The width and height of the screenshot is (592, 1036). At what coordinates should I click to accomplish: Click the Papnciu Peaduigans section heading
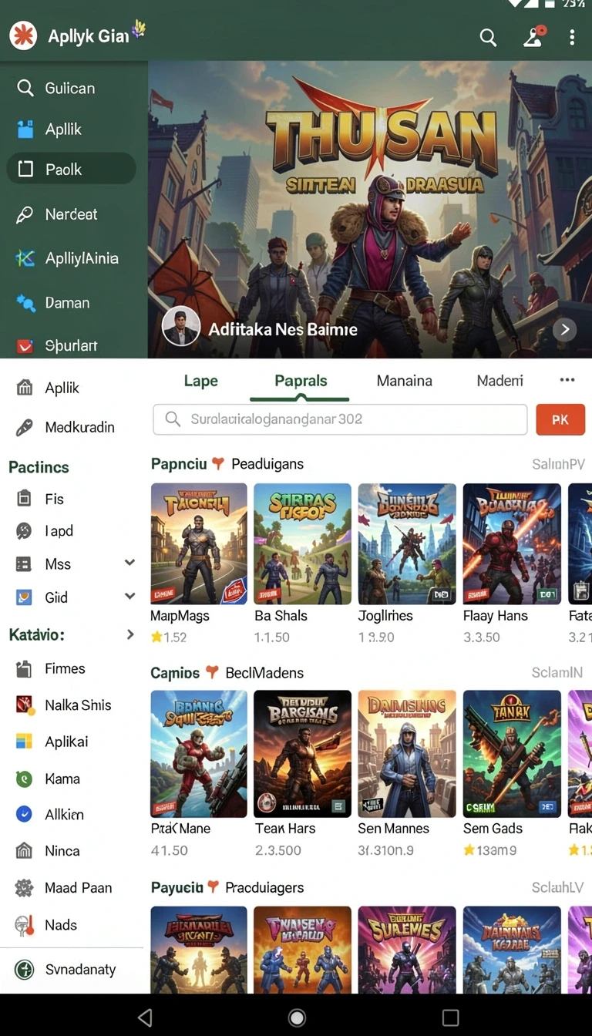click(227, 464)
